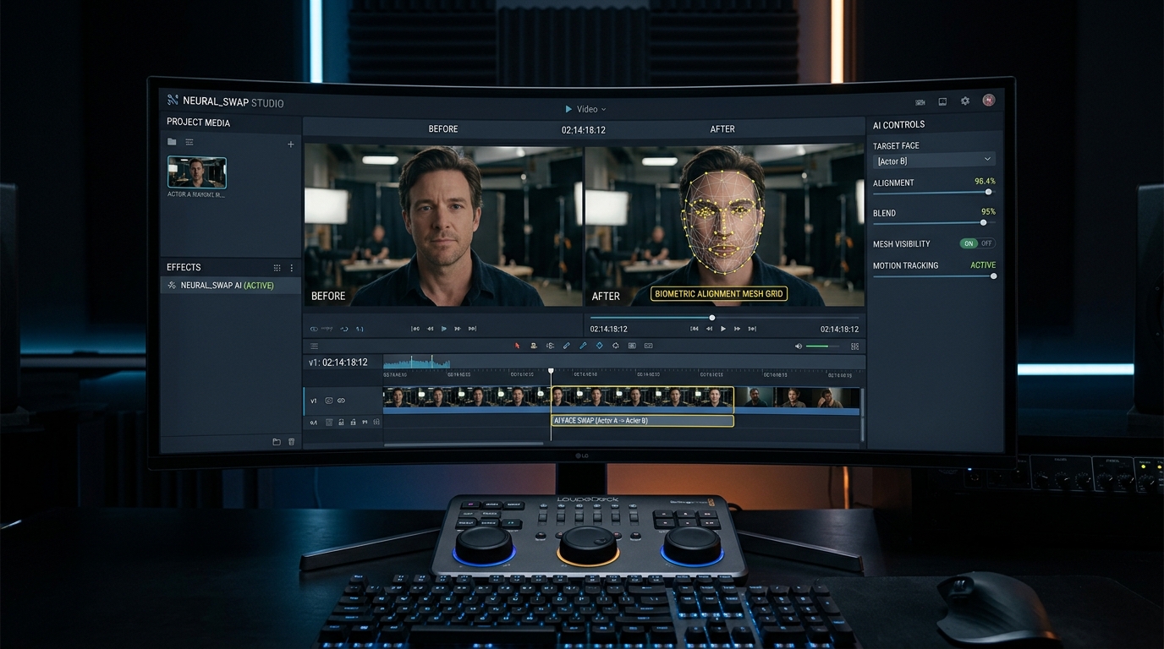Choose the blue diamond keyframe tool

[x=599, y=346]
